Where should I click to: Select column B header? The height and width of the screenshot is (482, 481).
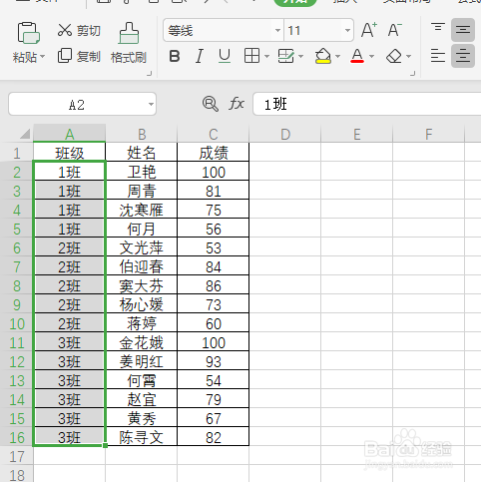point(142,134)
